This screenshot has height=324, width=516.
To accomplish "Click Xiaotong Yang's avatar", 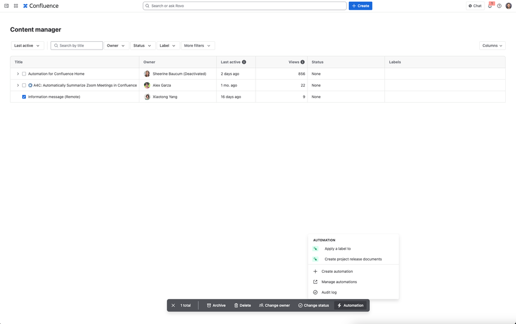I will (x=147, y=97).
